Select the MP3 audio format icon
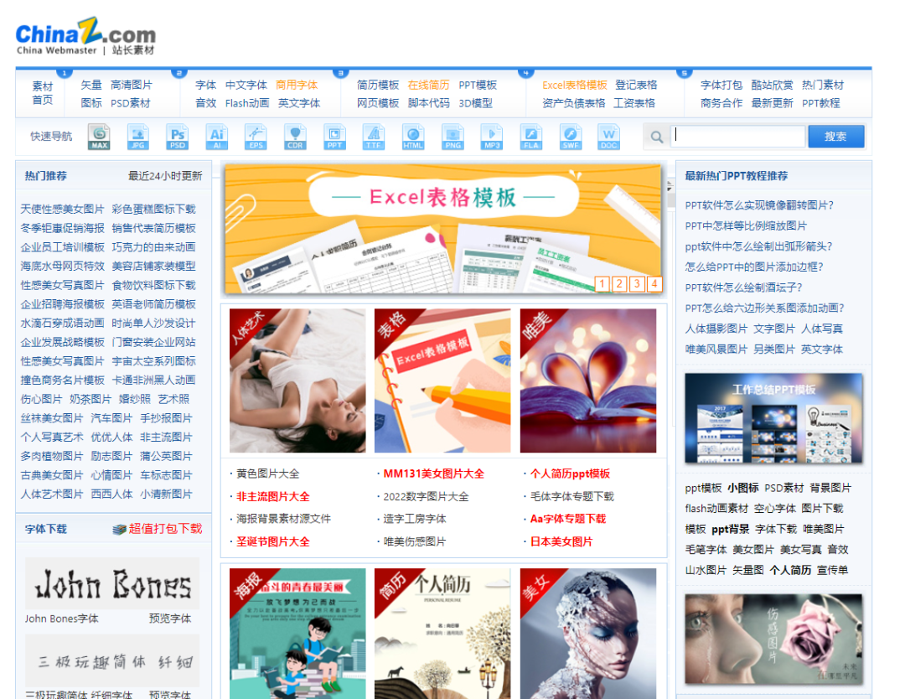 tap(492, 137)
